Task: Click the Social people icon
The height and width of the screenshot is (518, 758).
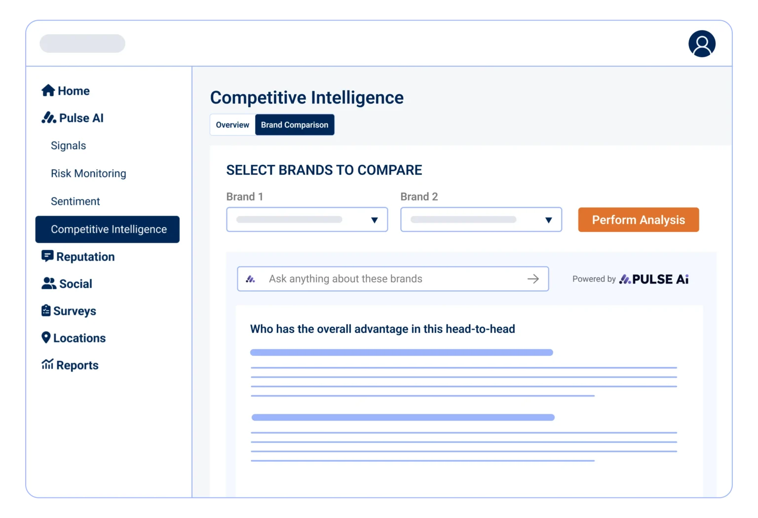Action: tap(48, 284)
